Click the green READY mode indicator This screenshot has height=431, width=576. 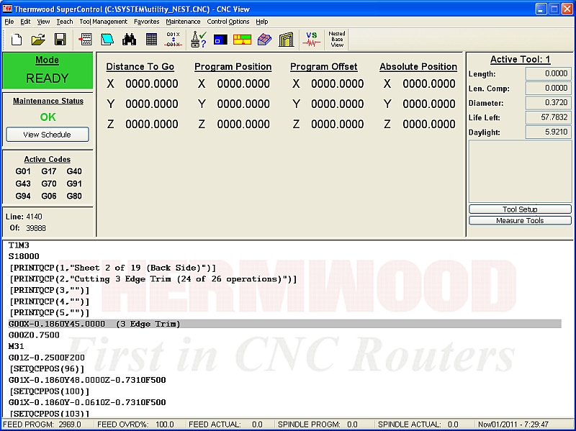tap(48, 71)
